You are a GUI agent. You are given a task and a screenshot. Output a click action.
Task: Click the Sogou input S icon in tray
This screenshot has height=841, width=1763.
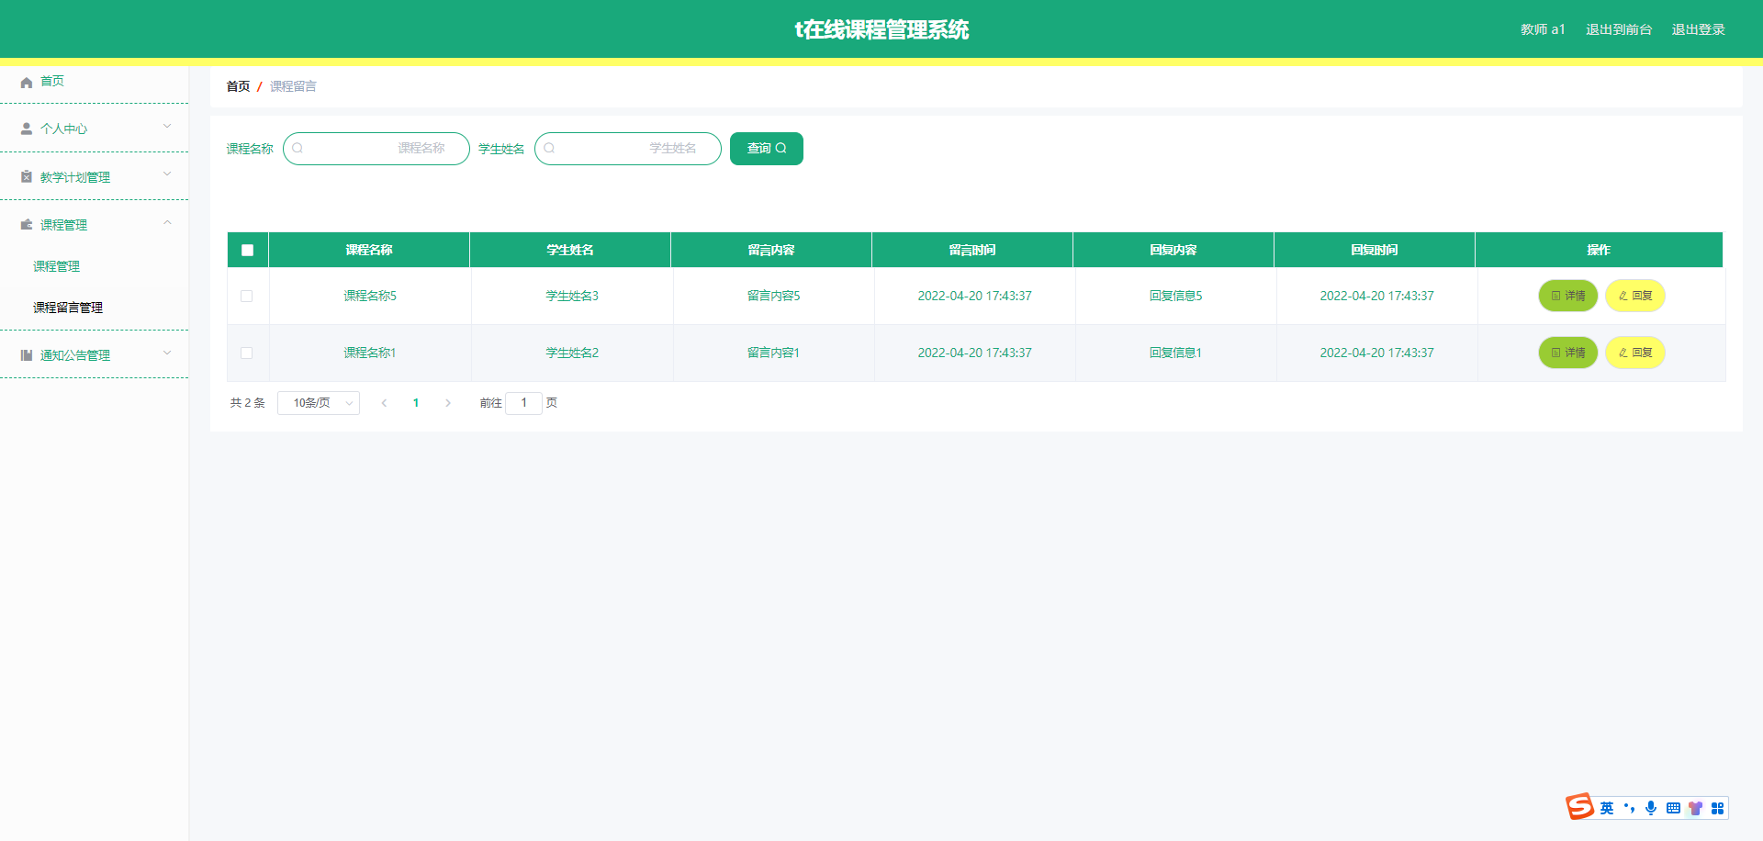coord(1579,807)
